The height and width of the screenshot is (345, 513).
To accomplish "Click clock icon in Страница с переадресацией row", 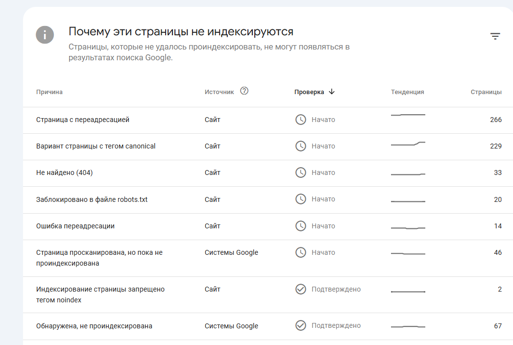I will point(300,120).
